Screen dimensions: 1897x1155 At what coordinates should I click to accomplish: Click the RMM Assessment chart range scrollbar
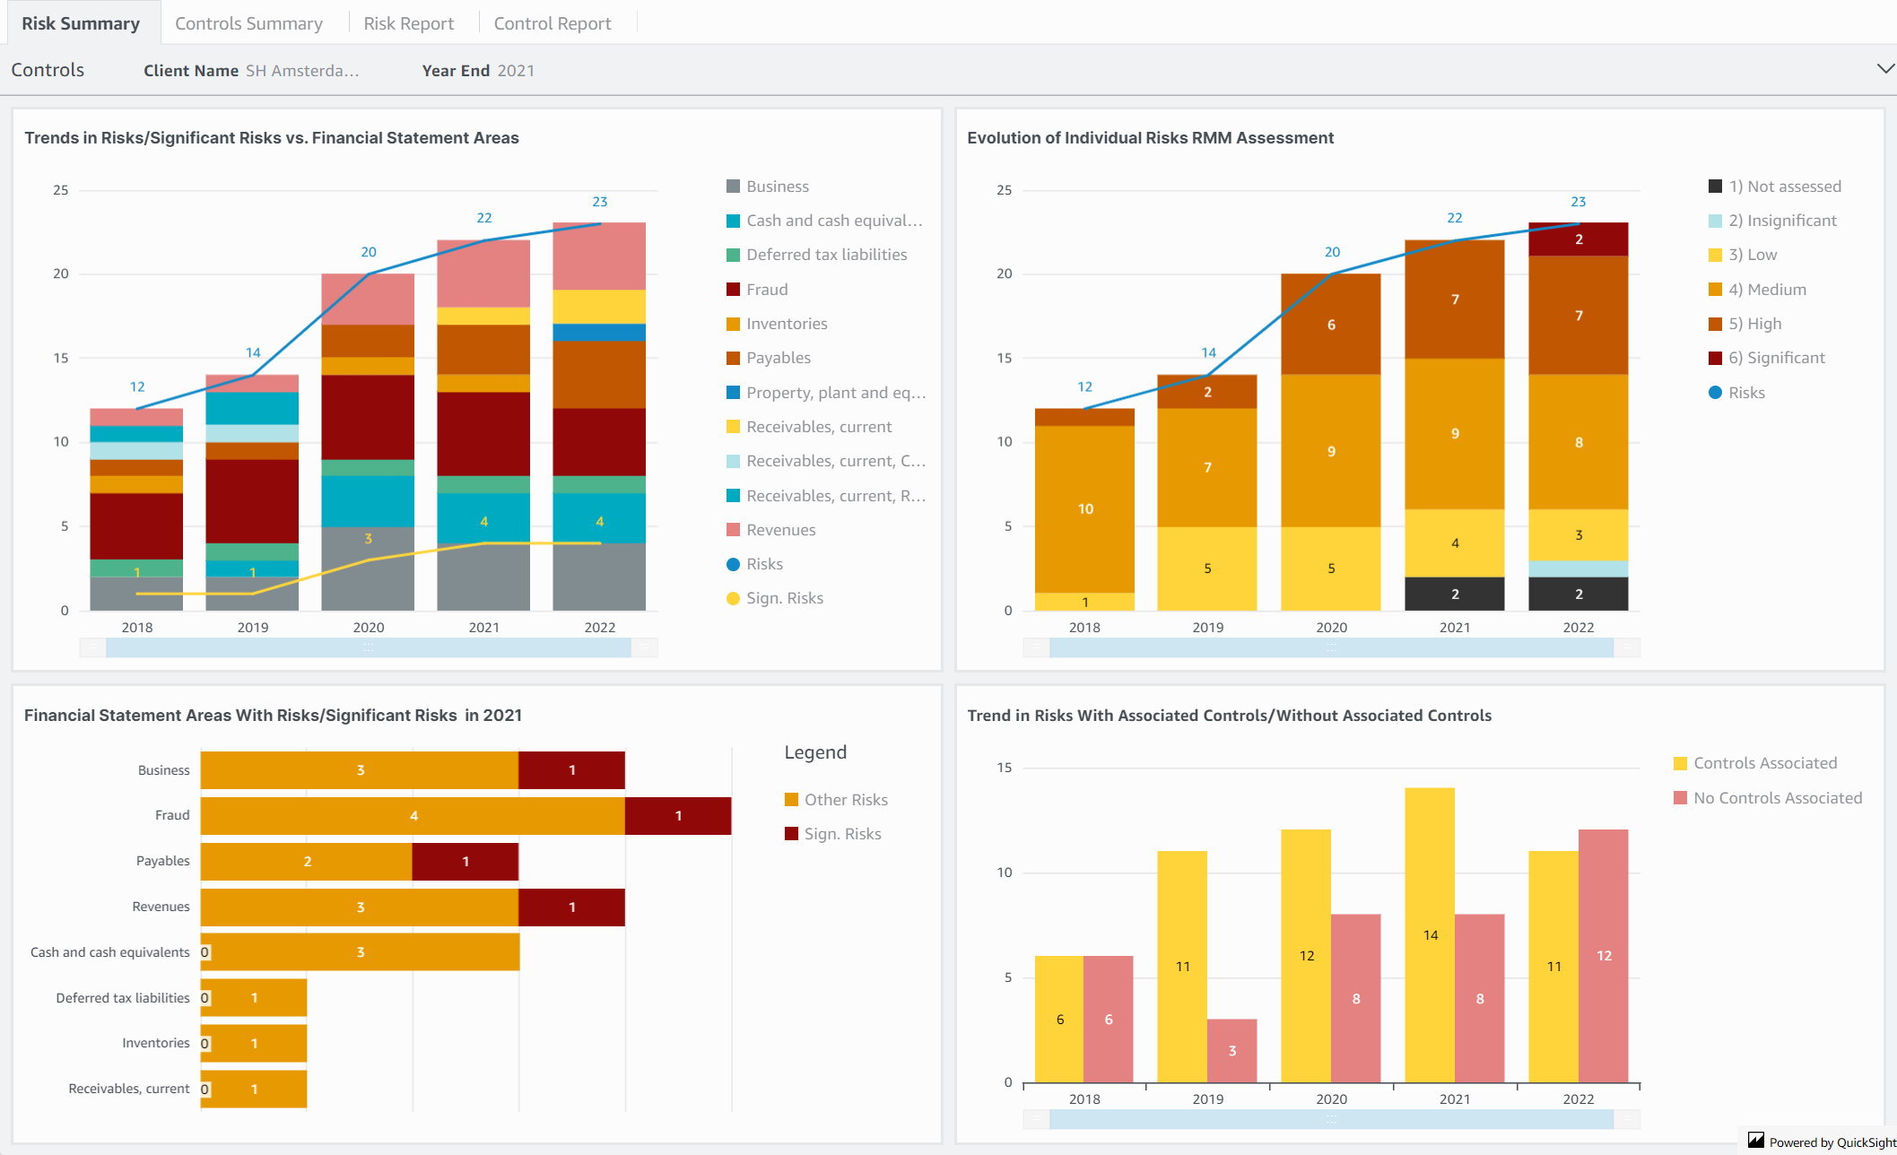point(1331,647)
